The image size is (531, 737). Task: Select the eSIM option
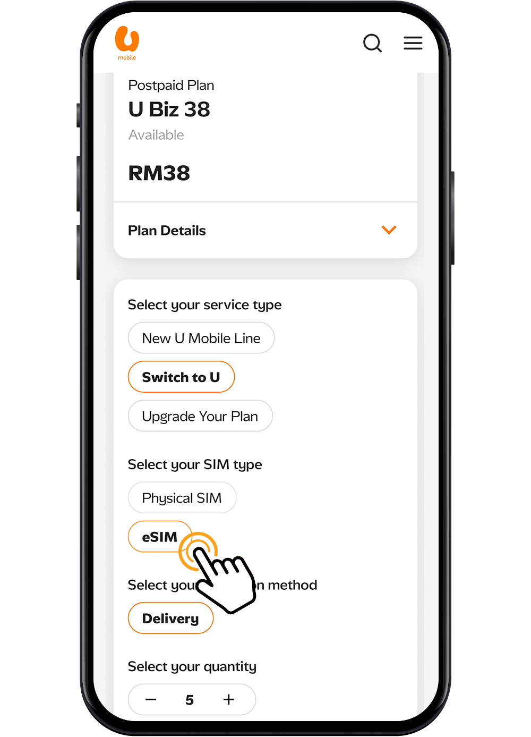[160, 537]
